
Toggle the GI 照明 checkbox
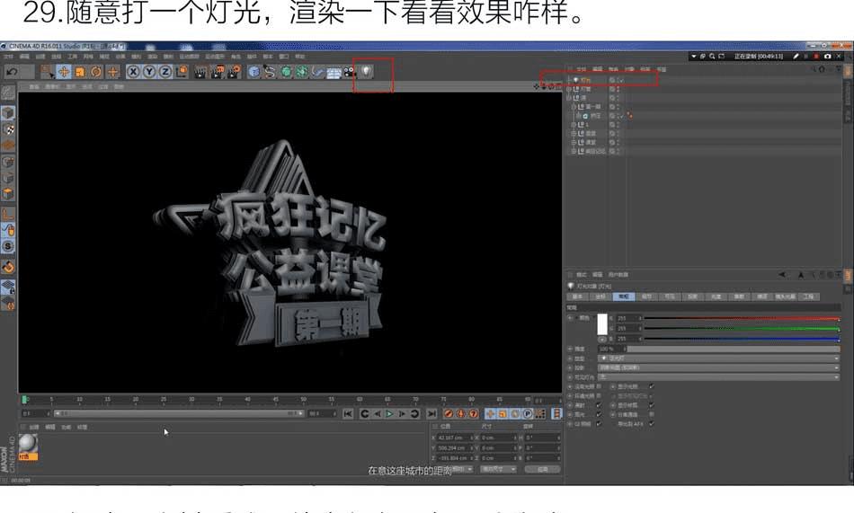[x=599, y=424]
